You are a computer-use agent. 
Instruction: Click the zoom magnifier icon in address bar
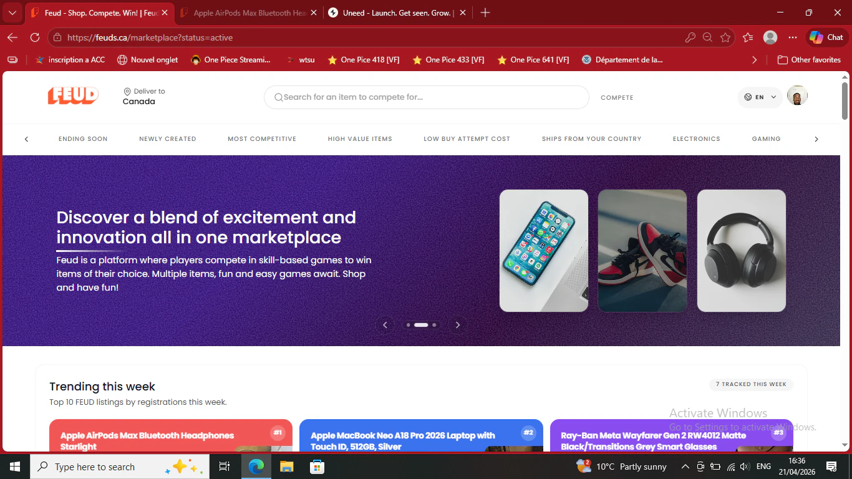click(x=707, y=37)
